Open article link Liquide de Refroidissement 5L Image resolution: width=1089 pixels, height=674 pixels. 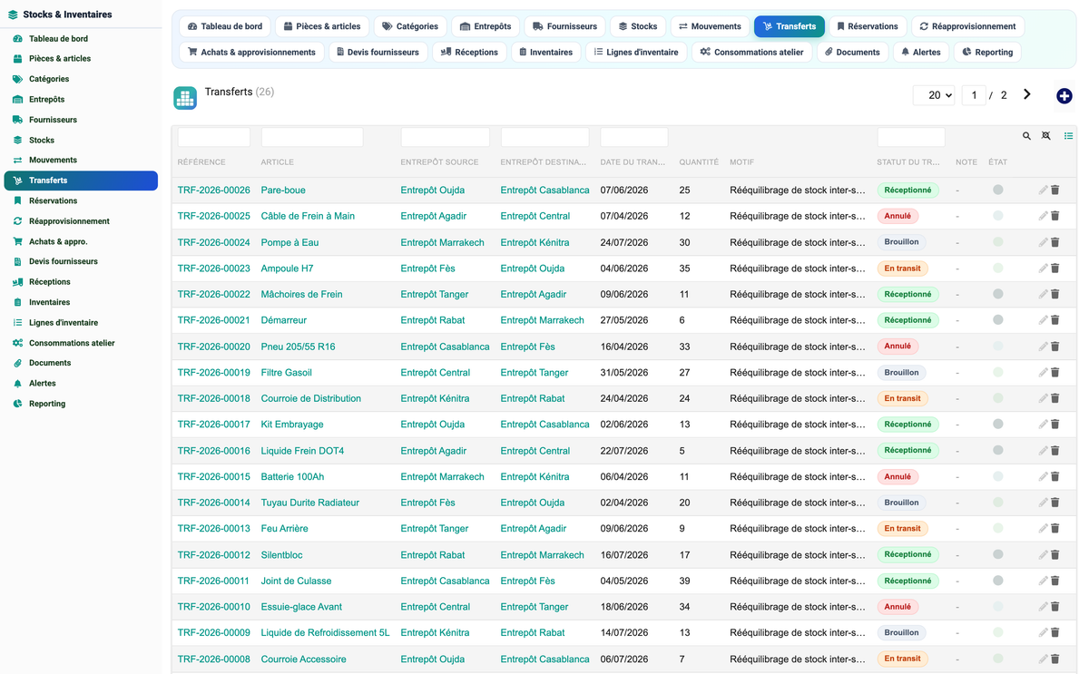325,633
